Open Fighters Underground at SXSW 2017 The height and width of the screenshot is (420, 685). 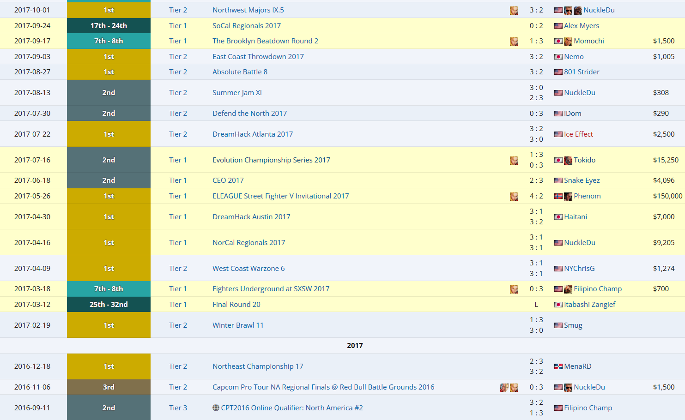[x=271, y=289]
